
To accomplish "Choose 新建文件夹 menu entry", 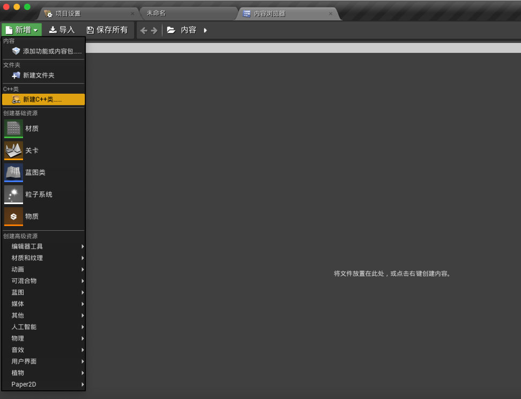I will coord(43,76).
